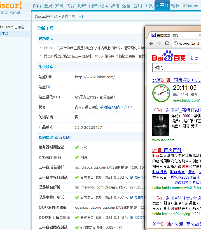
Task: Click the Baidu search box containing 时间
Action: point(177,68)
